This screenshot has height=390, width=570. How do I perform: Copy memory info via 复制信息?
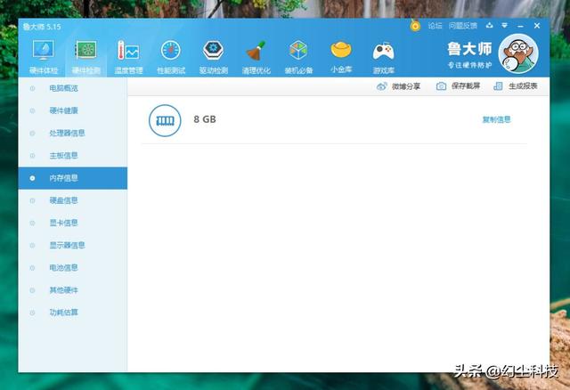coord(496,119)
